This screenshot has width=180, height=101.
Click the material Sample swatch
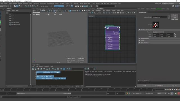[x=156, y=25]
